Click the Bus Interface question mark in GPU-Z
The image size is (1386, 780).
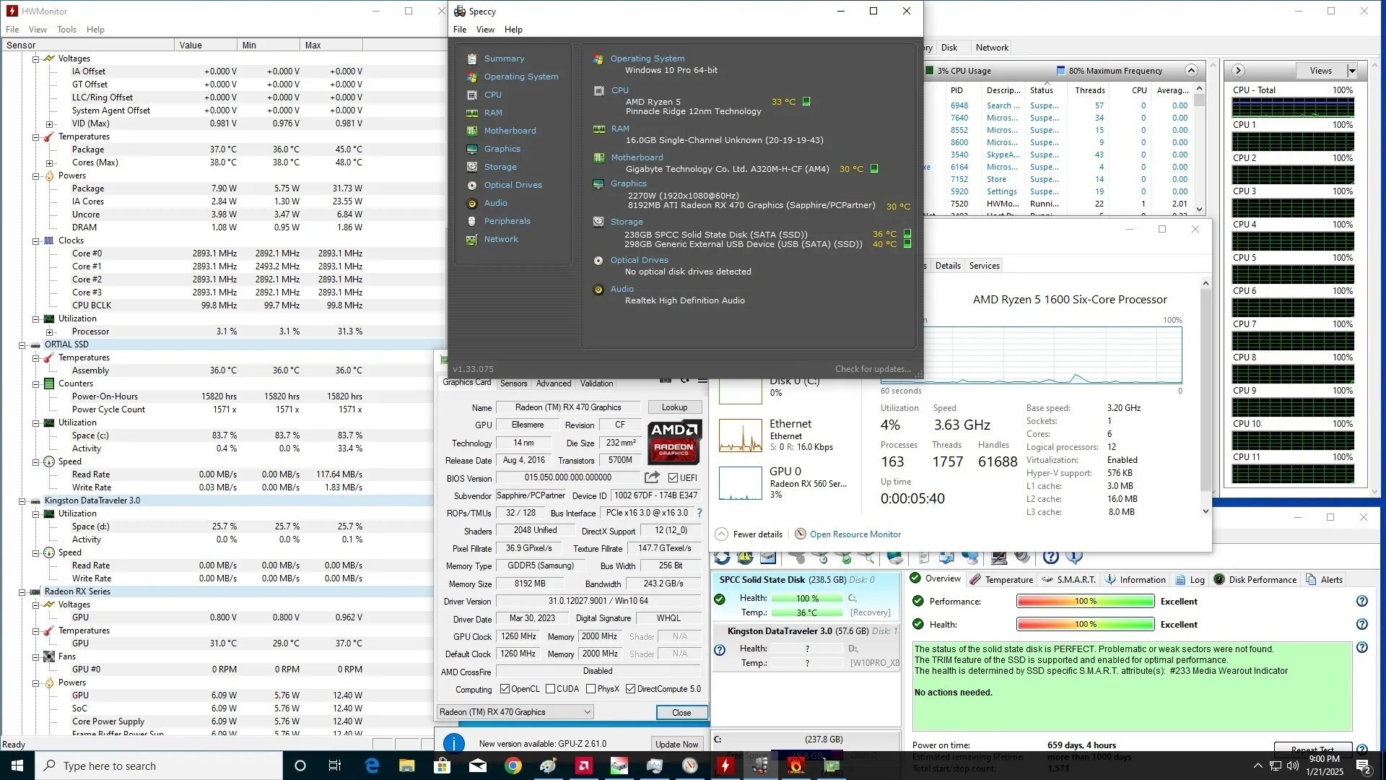point(699,513)
